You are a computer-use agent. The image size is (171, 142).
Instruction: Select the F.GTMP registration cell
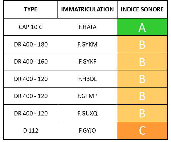(x=87, y=96)
